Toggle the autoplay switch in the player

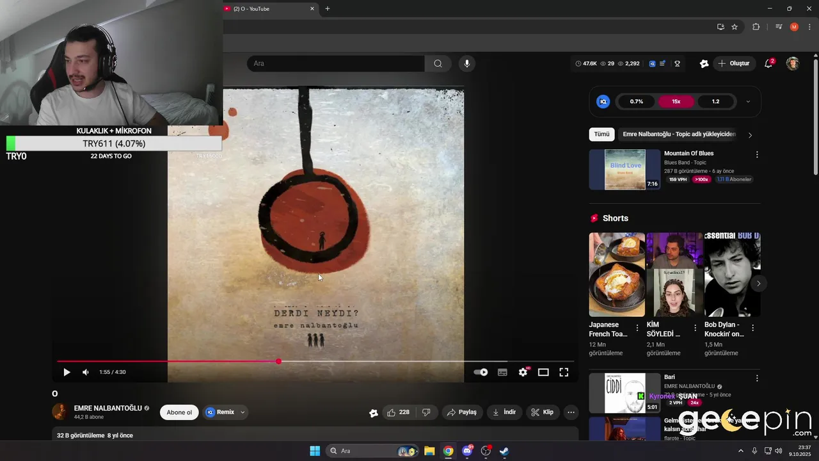click(x=481, y=372)
